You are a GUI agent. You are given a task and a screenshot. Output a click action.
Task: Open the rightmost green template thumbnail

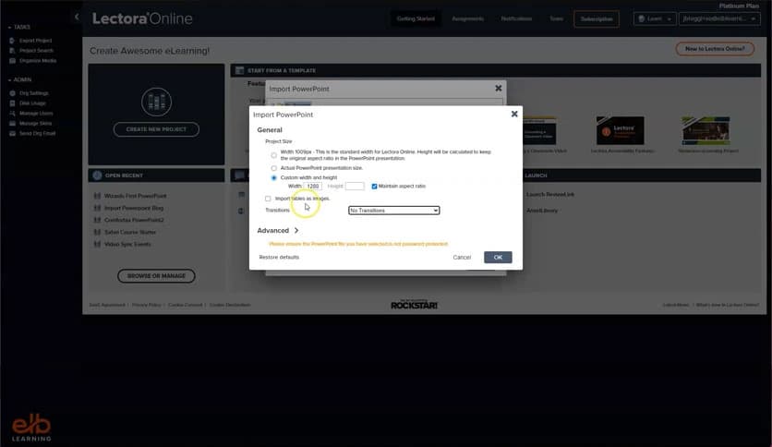706,130
